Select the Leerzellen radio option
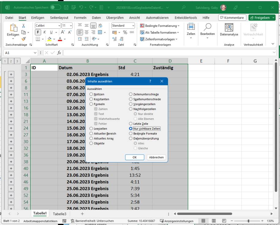280x225 pixels. pos(91,129)
